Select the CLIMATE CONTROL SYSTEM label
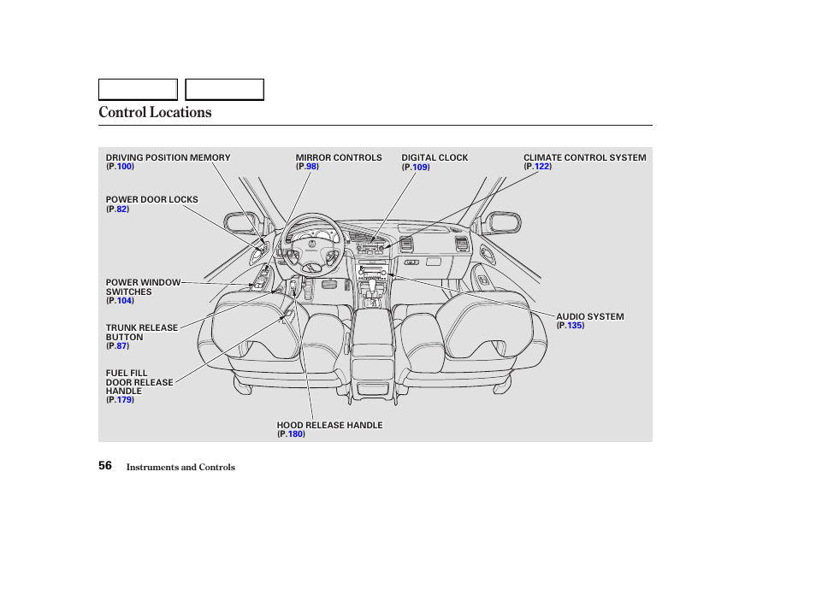The image size is (816, 607). [585, 157]
